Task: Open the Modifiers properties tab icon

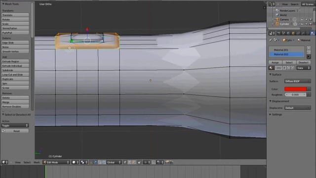Action: (303, 33)
